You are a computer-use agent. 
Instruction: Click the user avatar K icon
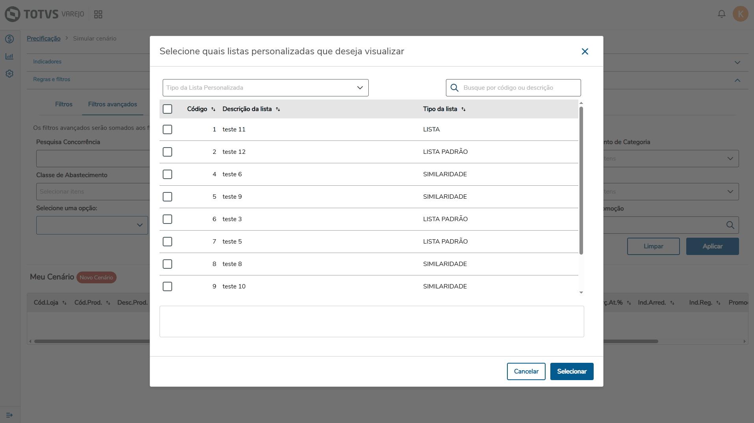click(740, 14)
